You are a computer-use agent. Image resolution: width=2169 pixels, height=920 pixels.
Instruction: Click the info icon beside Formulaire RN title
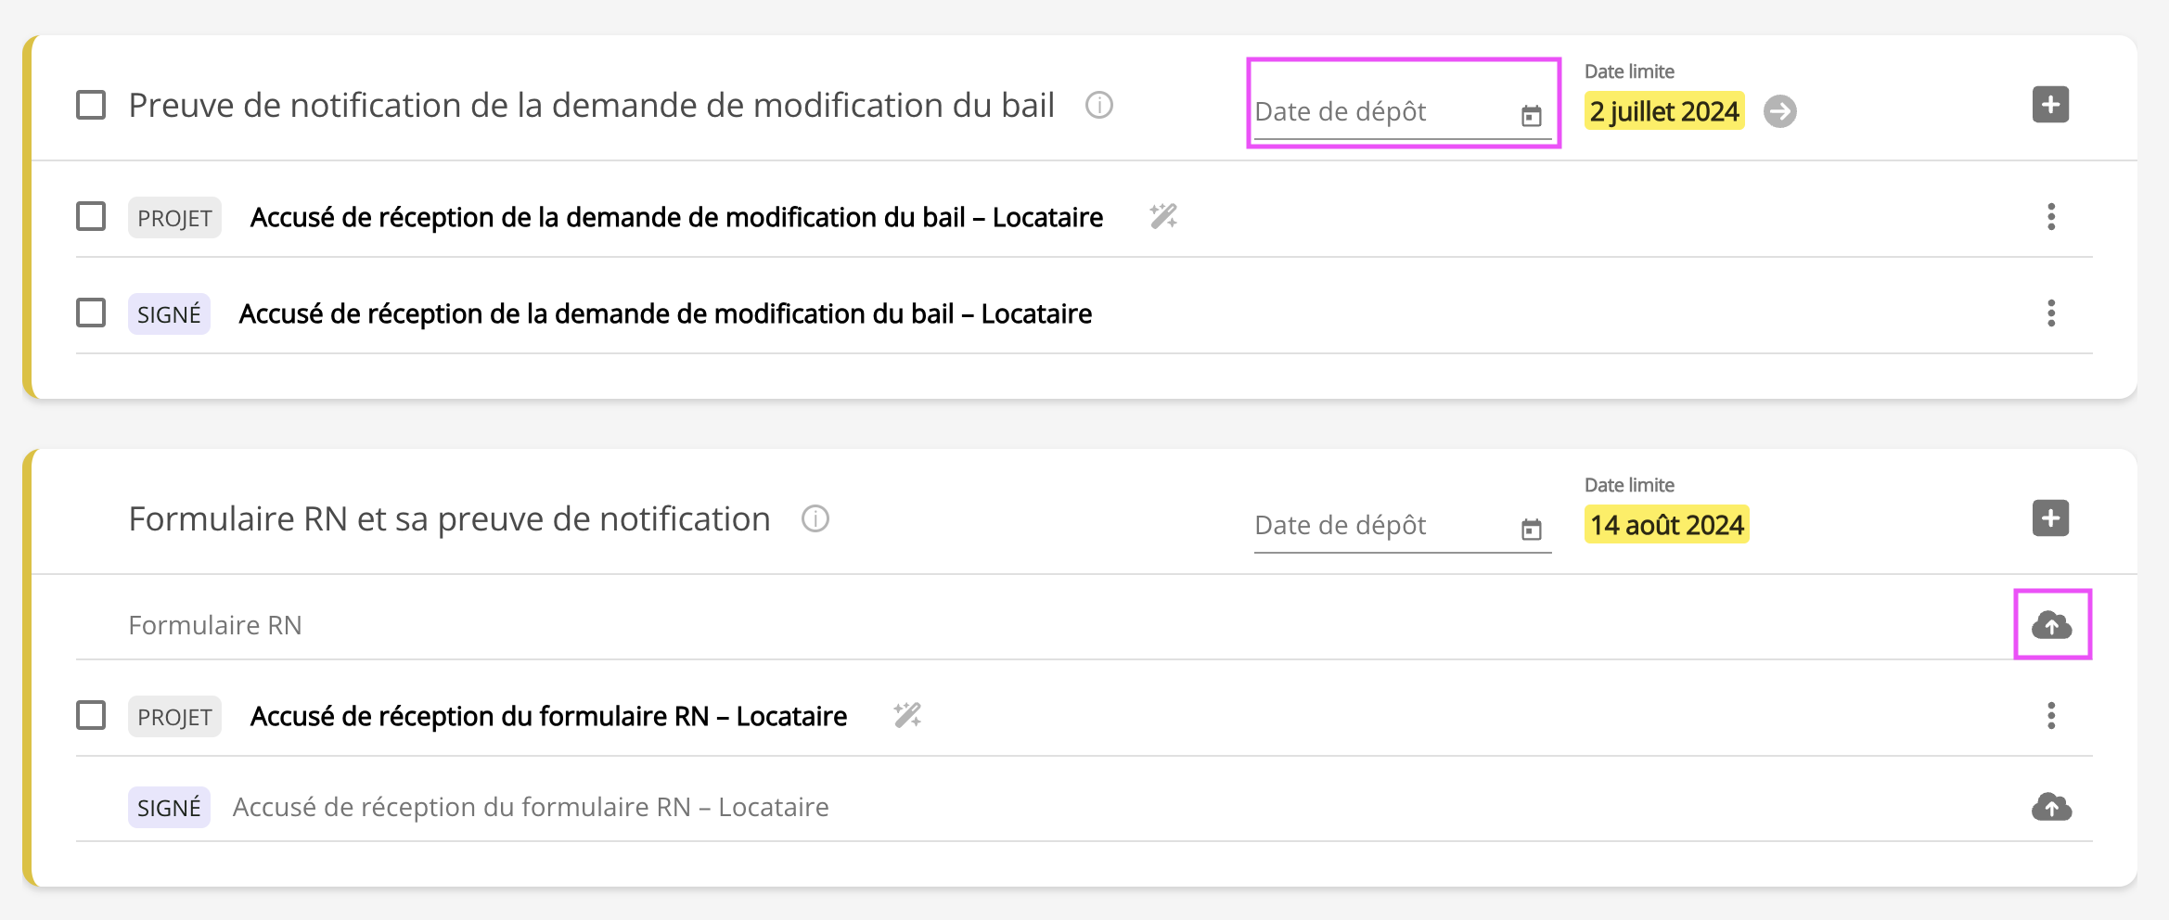tap(815, 519)
